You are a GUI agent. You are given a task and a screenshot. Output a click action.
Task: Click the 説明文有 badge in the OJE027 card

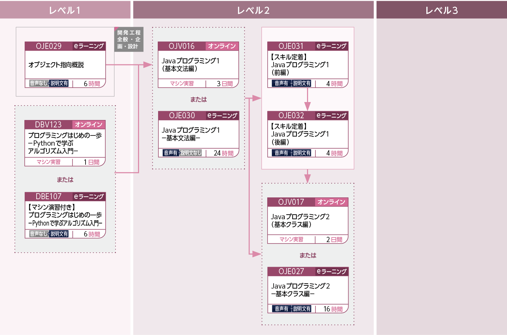[x=302, y=309]
